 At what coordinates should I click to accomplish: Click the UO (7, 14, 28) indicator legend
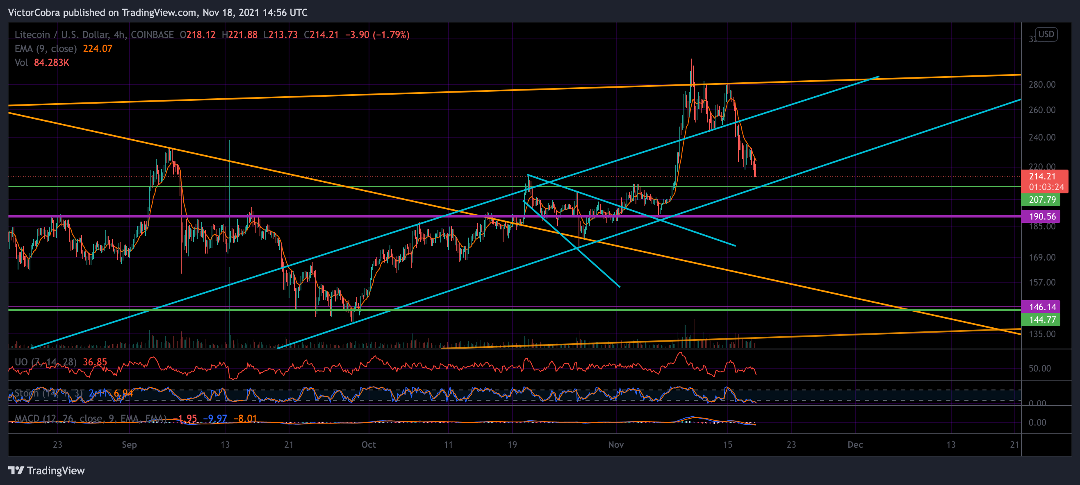(x=46, y=362)
